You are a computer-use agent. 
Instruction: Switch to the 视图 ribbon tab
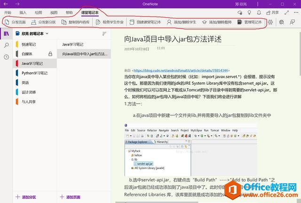click(54, 13)
